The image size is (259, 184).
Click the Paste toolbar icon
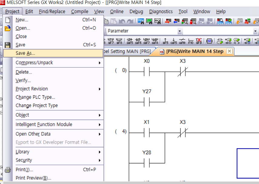[114, 21]
